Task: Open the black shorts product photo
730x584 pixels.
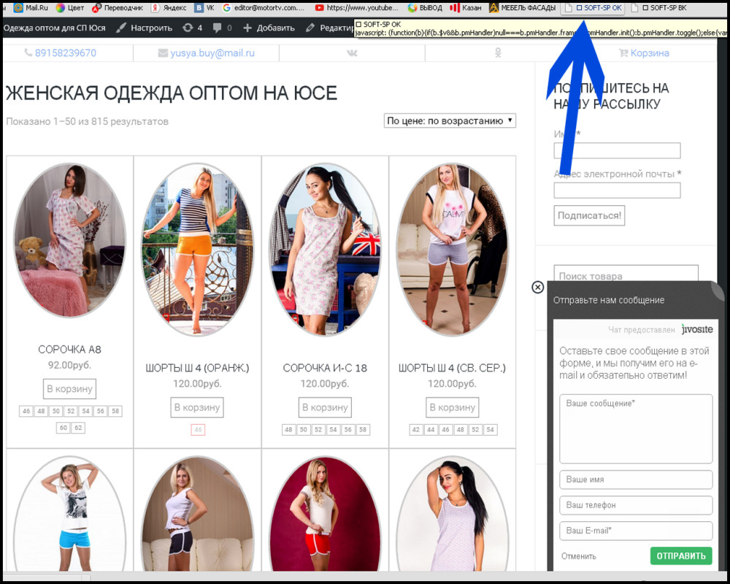Action: pyautogui.click(x=197, y=513)
